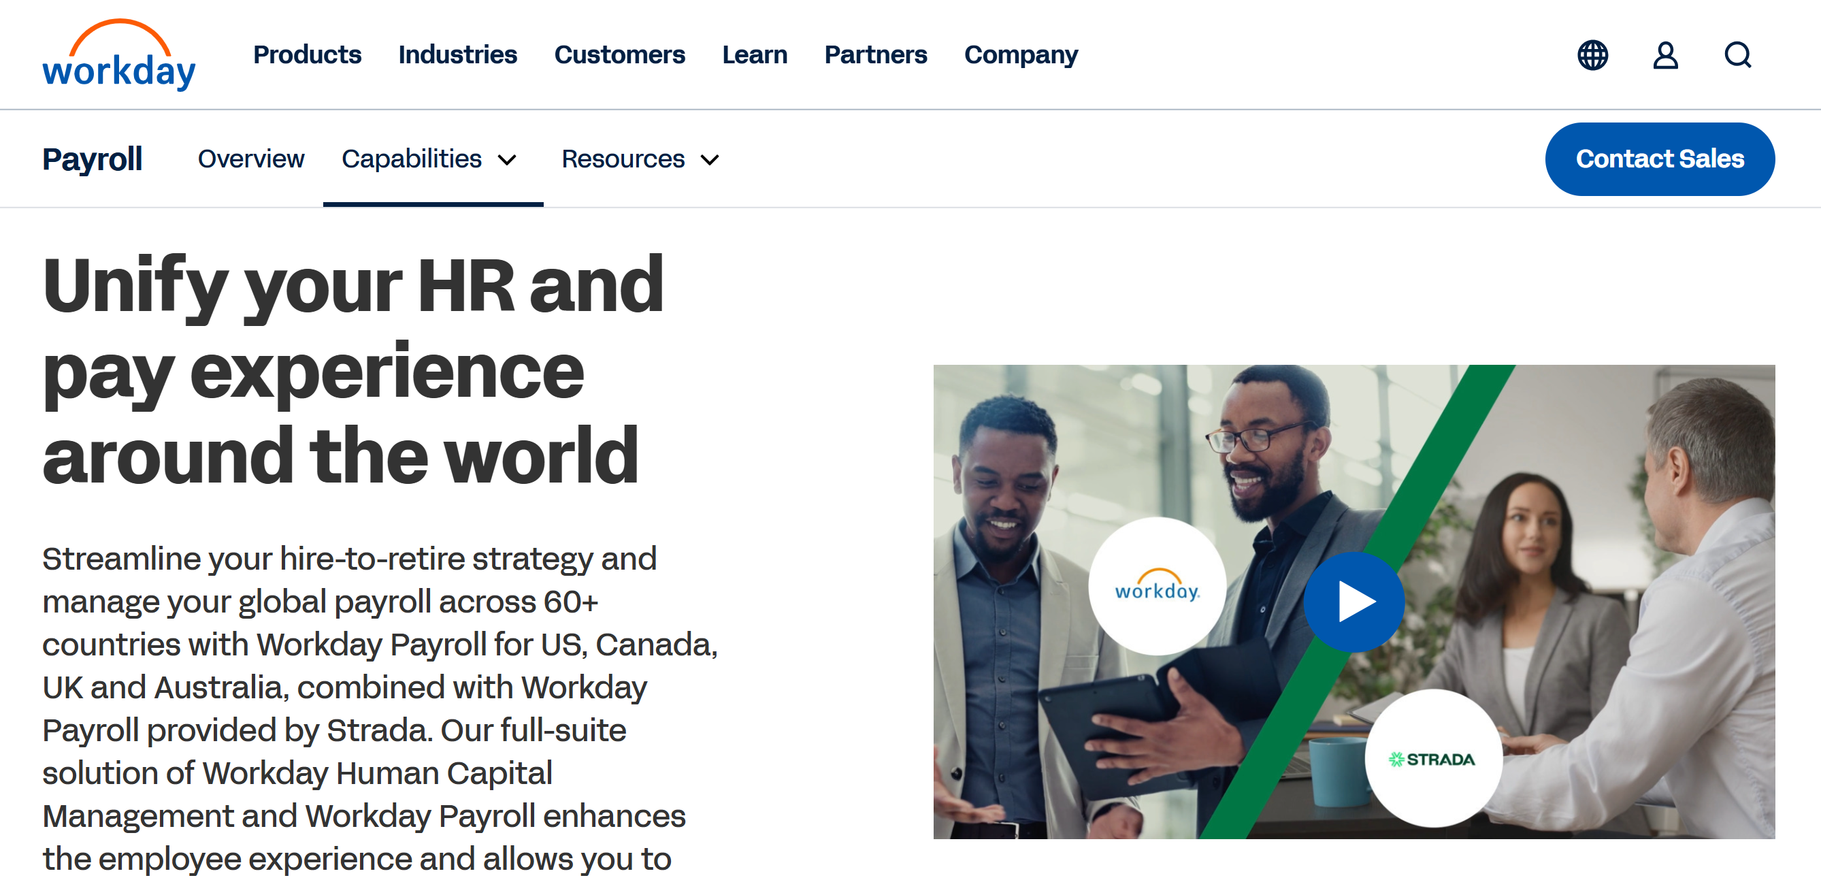Open the Industries menu
This screenshot has width=1821, height=880.
[x=457, y=55]
